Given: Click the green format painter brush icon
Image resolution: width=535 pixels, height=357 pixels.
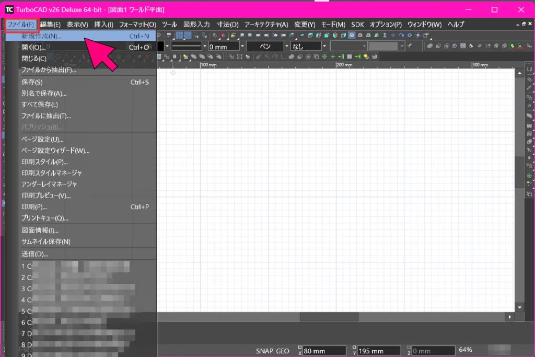Looking at the screenshot, I should [x=409, y=45].
